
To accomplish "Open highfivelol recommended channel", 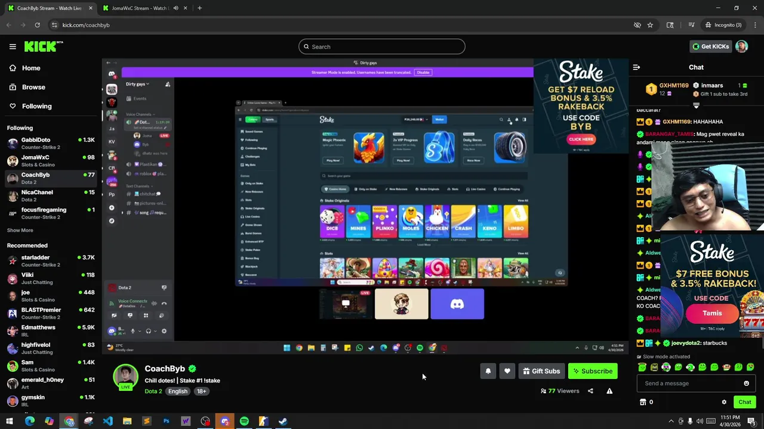I will (x=51, y=348).
